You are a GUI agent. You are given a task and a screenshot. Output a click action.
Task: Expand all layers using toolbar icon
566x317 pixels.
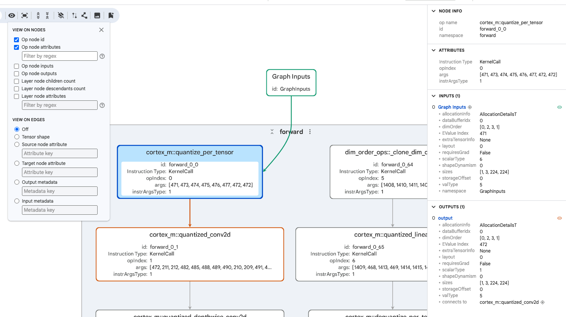click(x=38, y=15)
